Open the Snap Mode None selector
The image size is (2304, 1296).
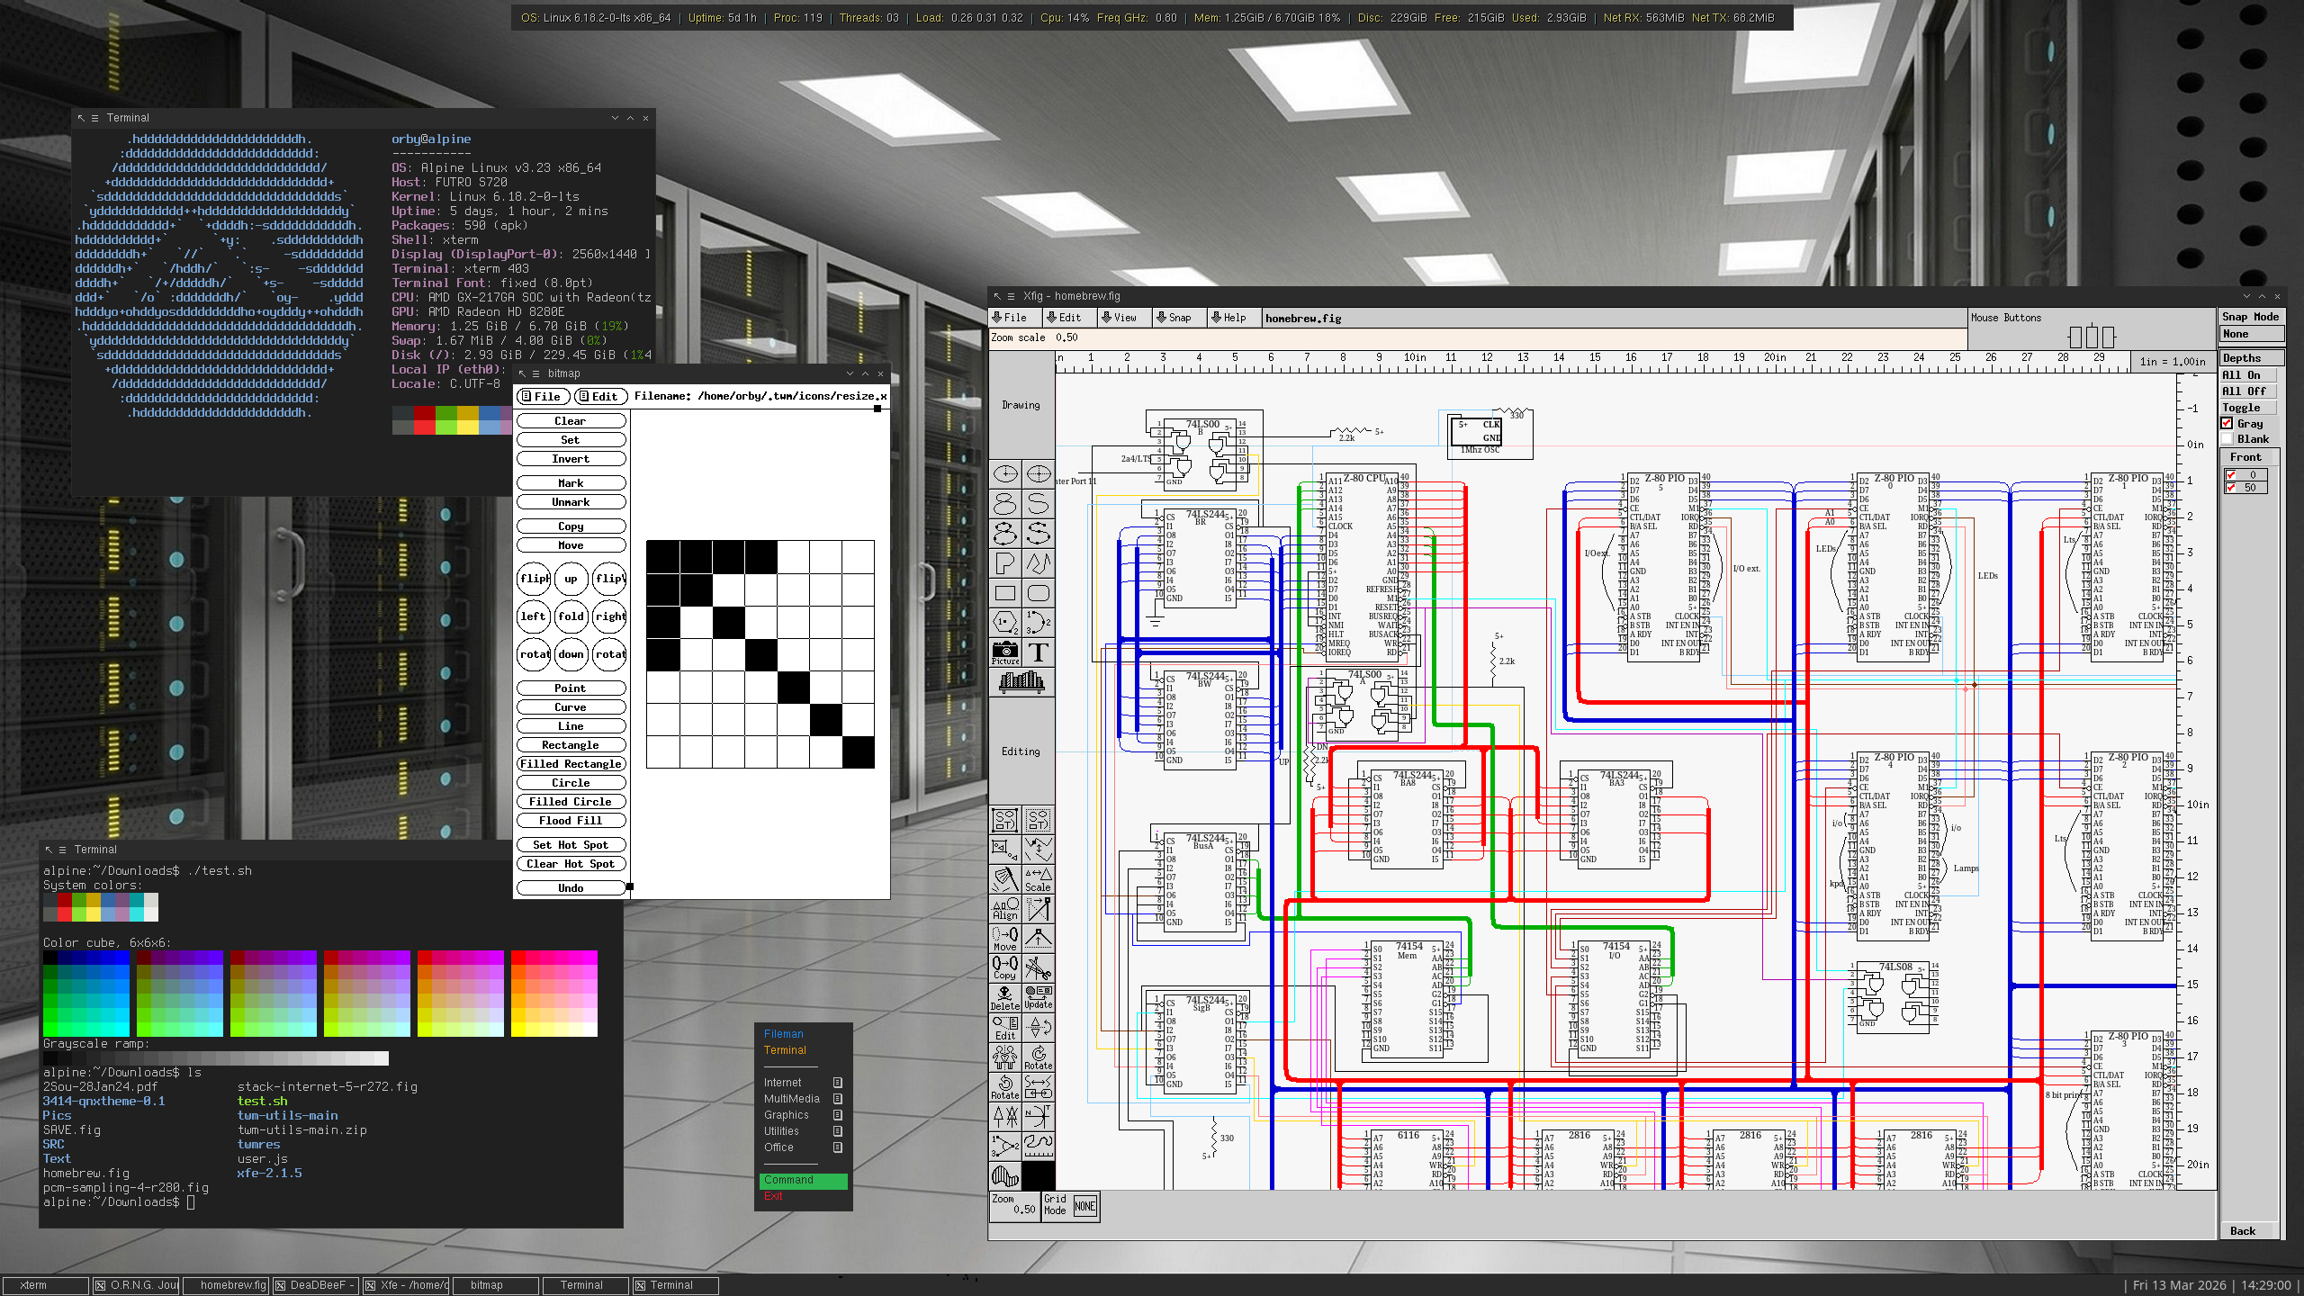(x=2252, y=334)
